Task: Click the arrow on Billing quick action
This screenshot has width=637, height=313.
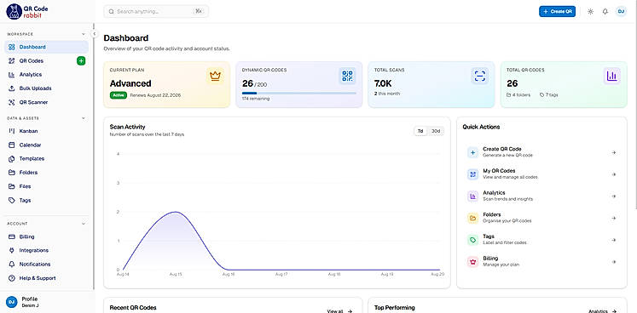Action: coord(614,262)
